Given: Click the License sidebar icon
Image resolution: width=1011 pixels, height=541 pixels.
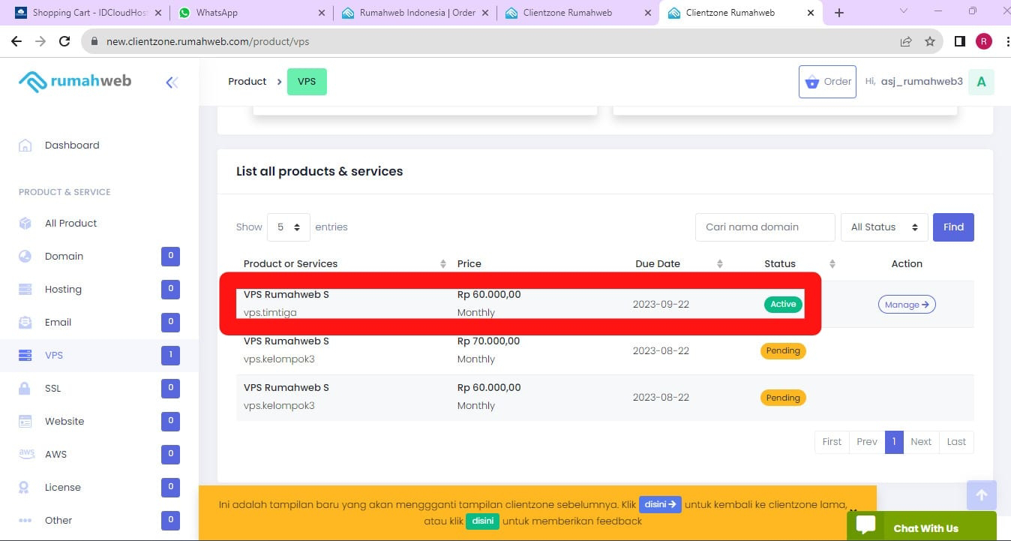Looking at the screenshot, I should click(x=25, y=487).
